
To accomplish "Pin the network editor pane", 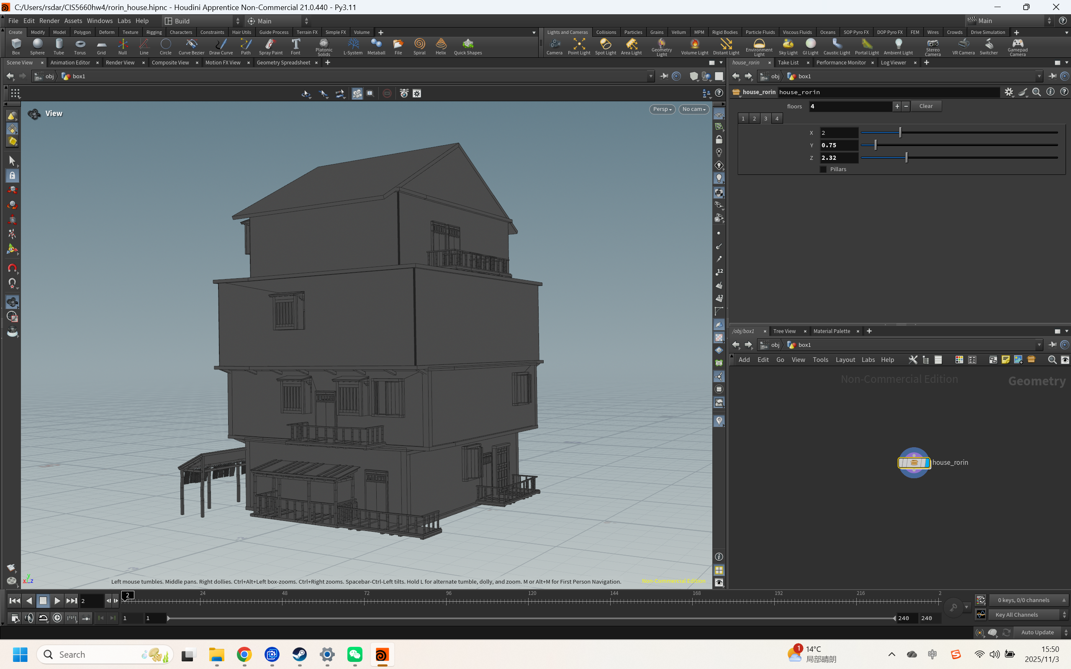I will (x=1053, y=345).
